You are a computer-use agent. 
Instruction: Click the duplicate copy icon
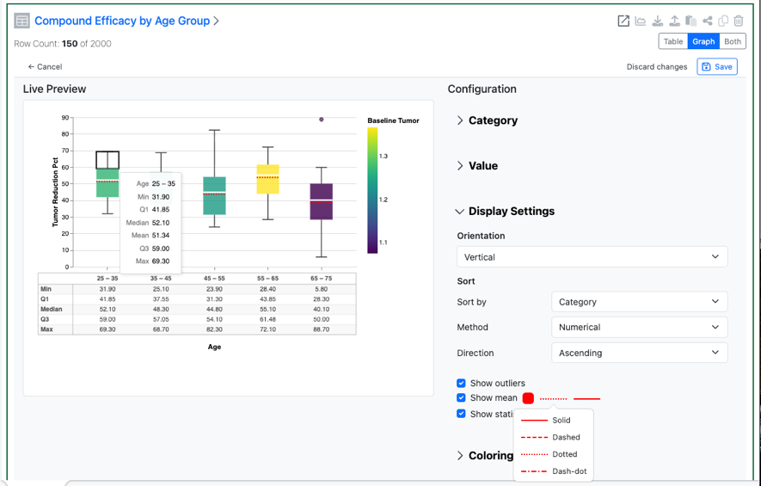(x=723, y=21)
